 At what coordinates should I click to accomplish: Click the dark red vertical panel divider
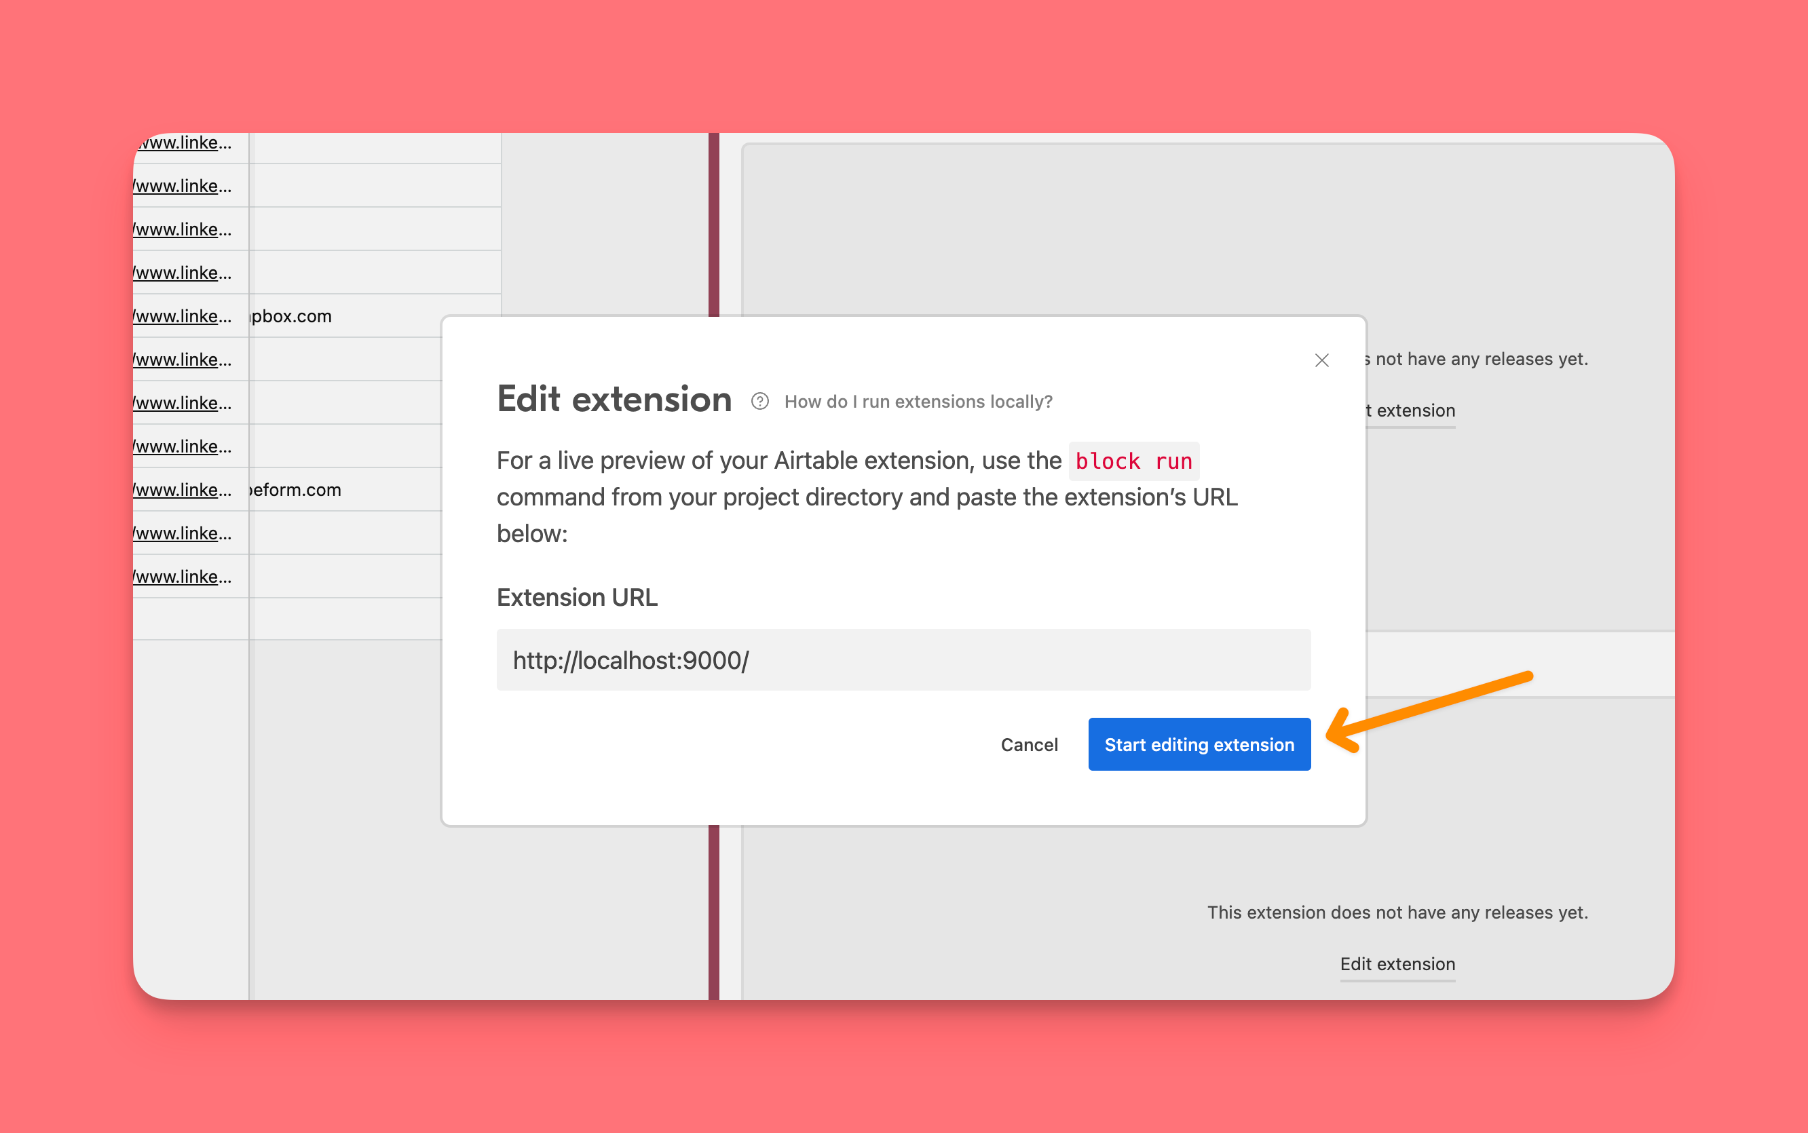pos(713,225)
